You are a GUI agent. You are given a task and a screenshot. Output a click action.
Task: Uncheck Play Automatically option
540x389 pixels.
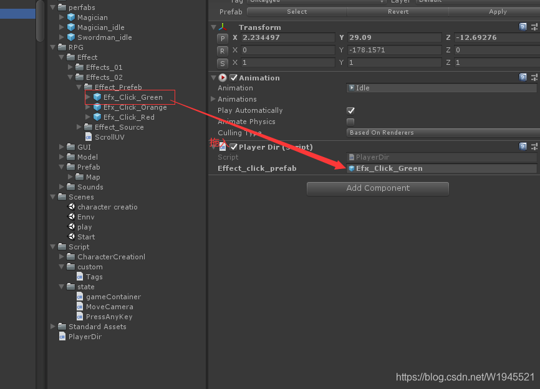coord(350,110)
